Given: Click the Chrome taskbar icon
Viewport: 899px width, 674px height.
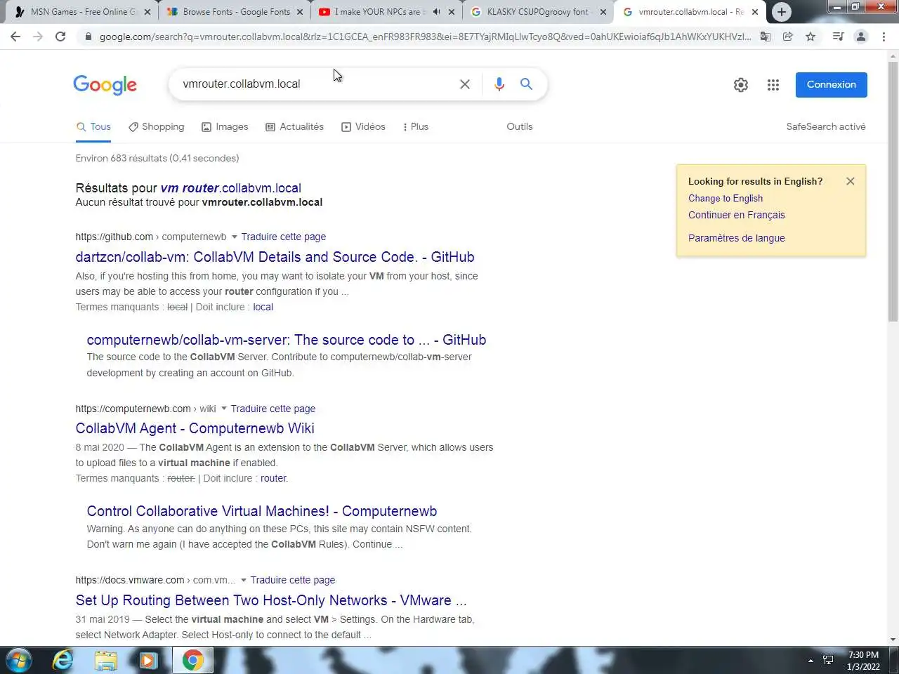Looking at the screenshot, I should pyautogui.click(x=192, y=661).
